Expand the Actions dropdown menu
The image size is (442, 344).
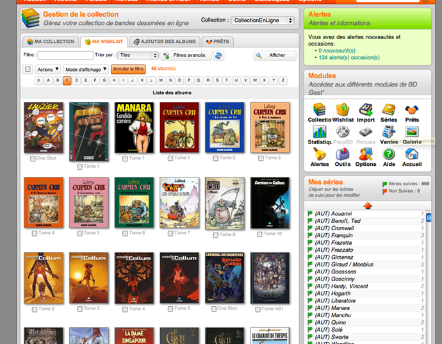click(x=48, y=69)
